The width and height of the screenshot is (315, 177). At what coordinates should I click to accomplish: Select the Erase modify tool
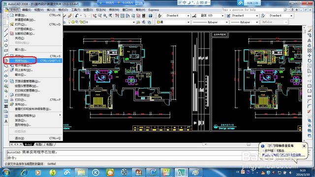coord(310,30)
